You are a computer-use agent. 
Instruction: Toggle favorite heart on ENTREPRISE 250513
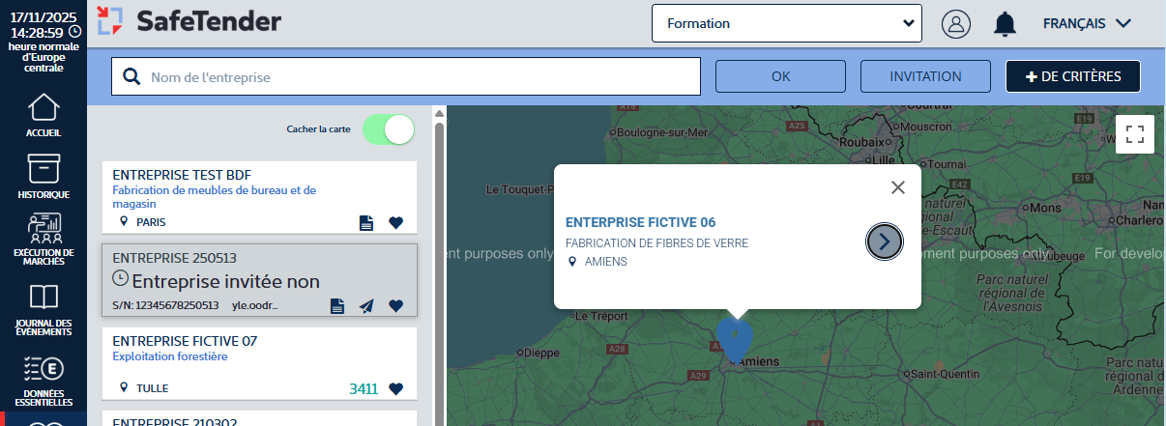pyautogui.click(x=395, y=306)
